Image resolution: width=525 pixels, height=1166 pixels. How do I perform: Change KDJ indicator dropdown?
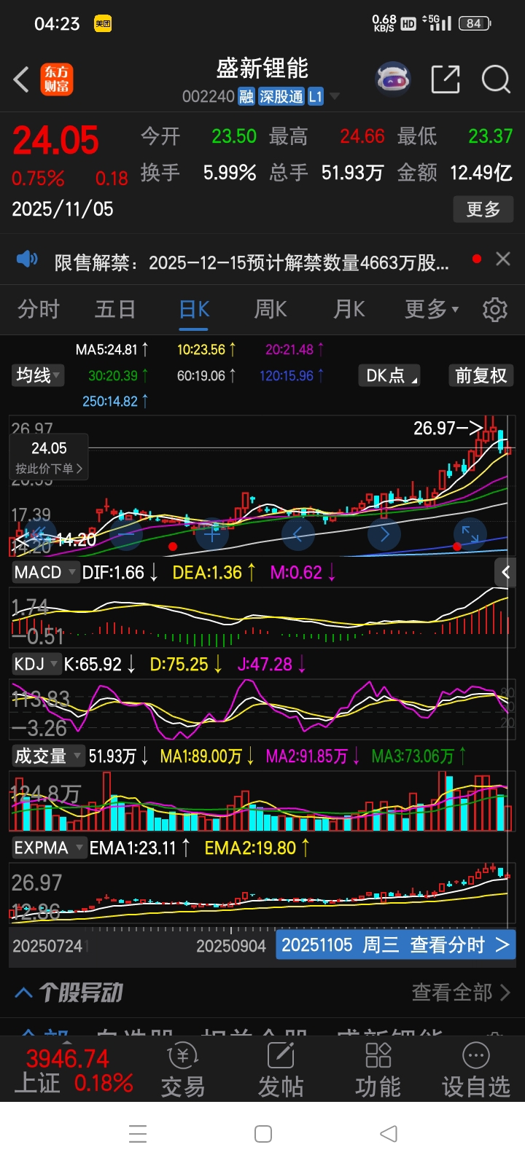tap(36, 664)
